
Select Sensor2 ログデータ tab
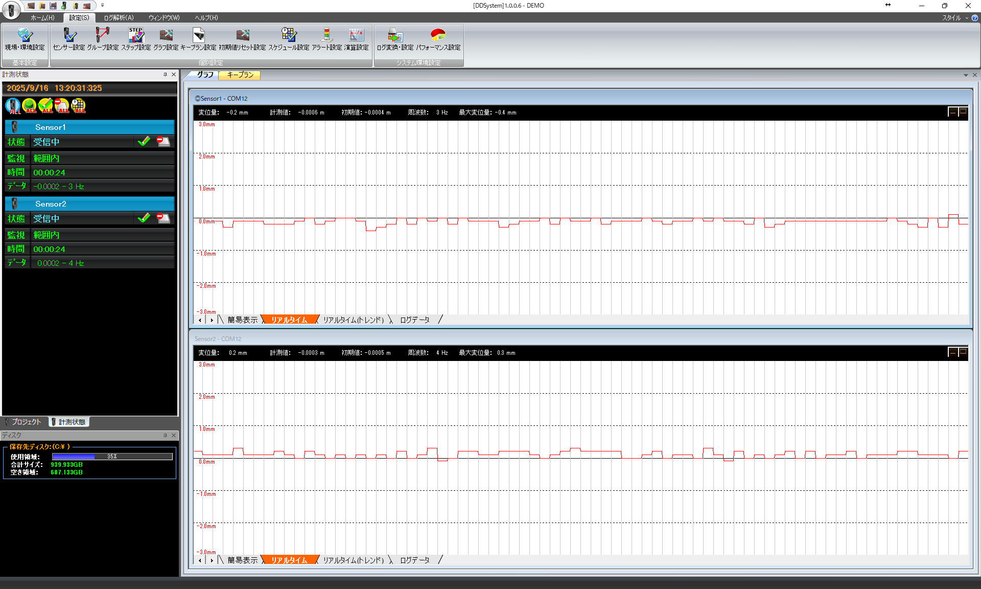point(414,560)
